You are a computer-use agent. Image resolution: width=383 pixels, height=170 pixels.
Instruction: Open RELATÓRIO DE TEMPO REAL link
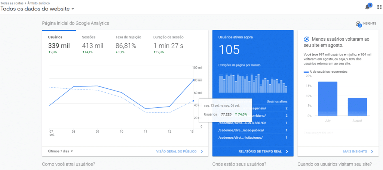pos(260,151)
